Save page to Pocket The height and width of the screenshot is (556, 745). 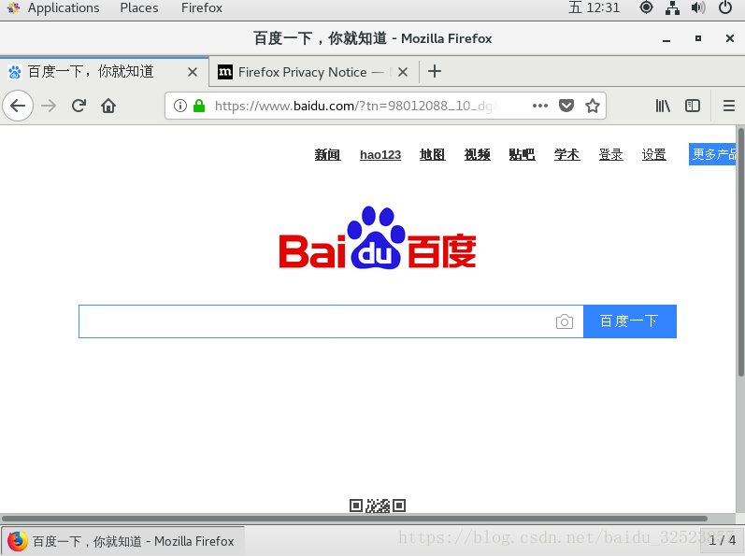(x=566, y=106)
